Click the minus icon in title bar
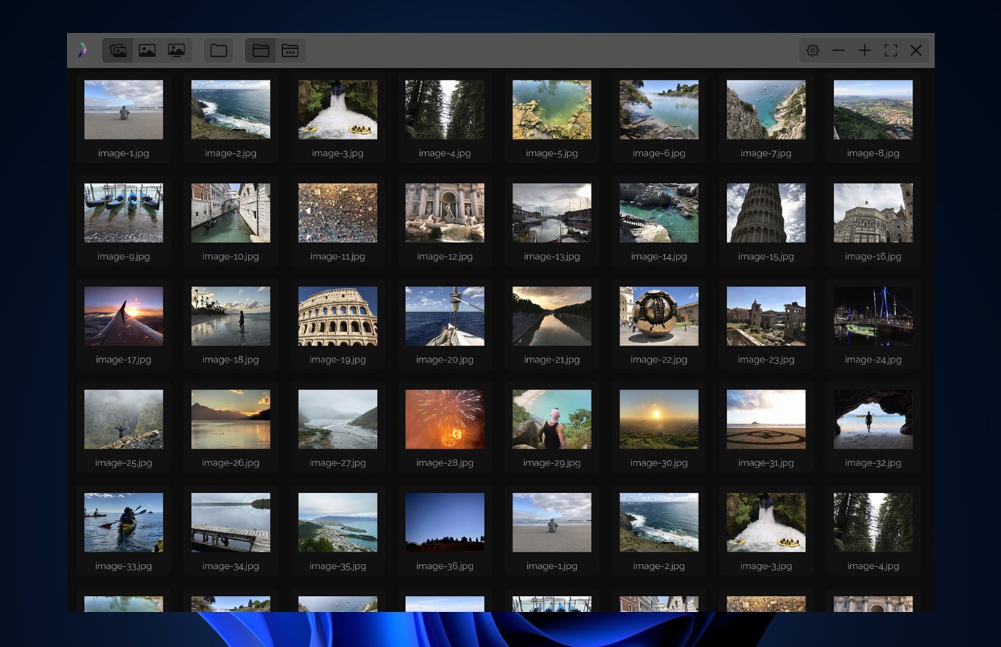The height and width of the screenshot is (647, 1001). (838, 50)
